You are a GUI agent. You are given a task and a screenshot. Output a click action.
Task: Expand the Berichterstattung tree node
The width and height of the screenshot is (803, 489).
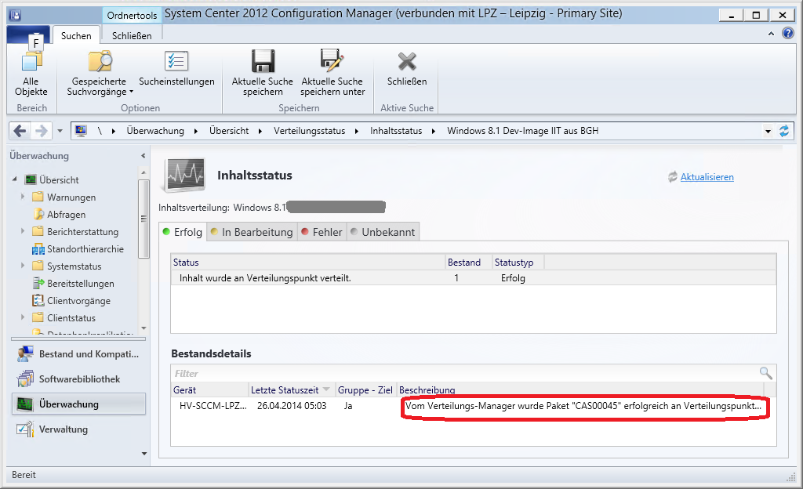pos(23,231)
